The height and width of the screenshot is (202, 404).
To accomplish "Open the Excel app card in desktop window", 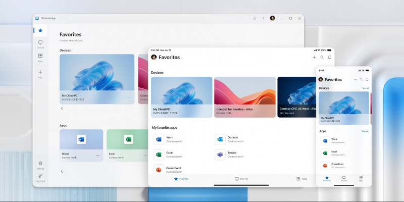I will pos(127,145).
